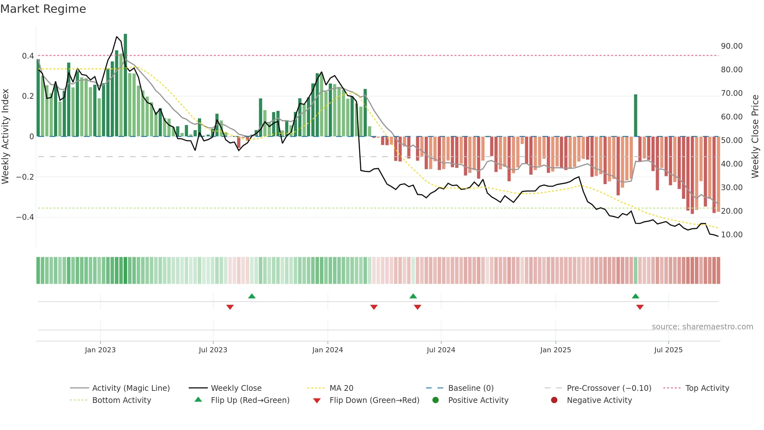
Task: Click the Flip Down (Green→Red) legend label
Action: [x=374, y=400]
